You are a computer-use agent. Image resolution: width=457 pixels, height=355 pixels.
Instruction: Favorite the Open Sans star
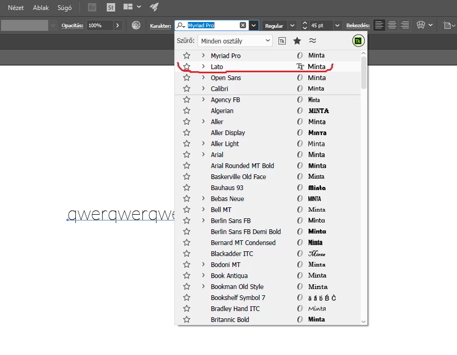pyautogui.click(x=186, y=77)
